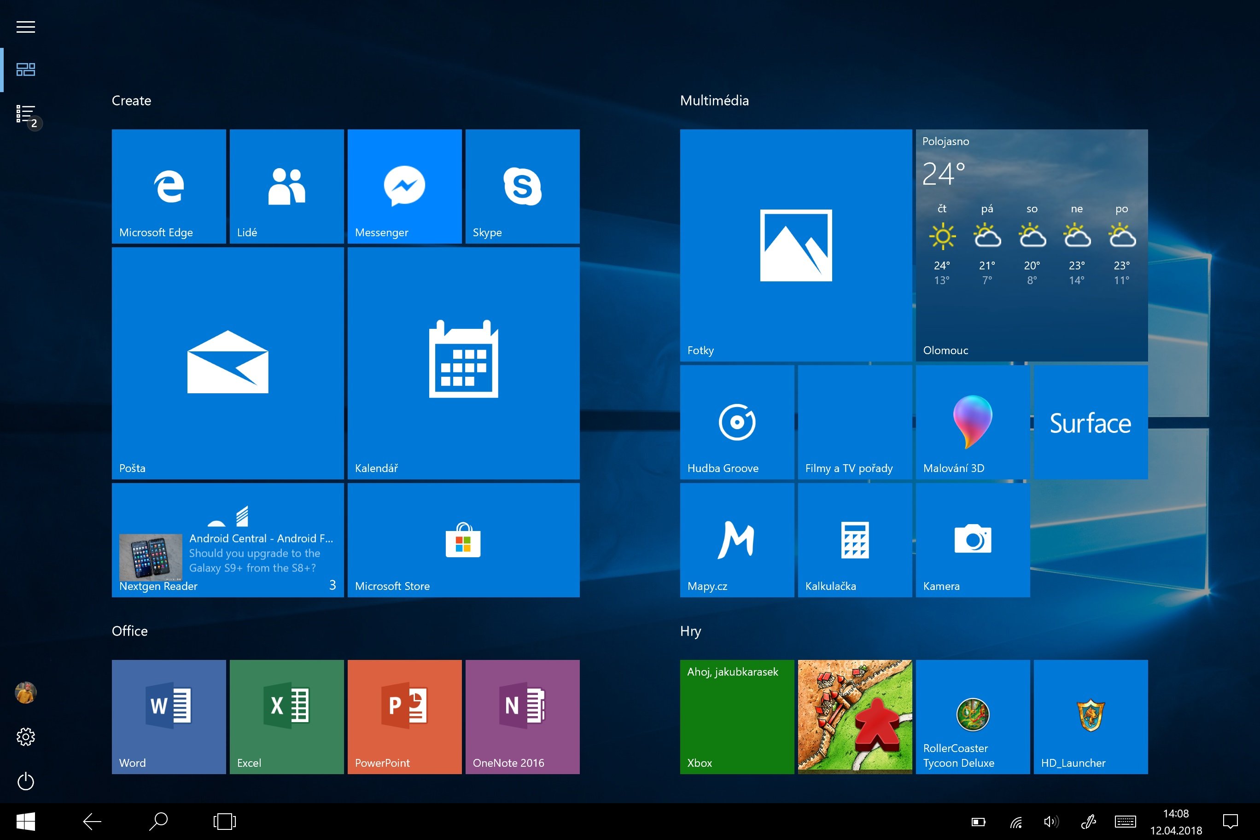Open the Carcassonne game tile with red meeple

pos(855,717)
